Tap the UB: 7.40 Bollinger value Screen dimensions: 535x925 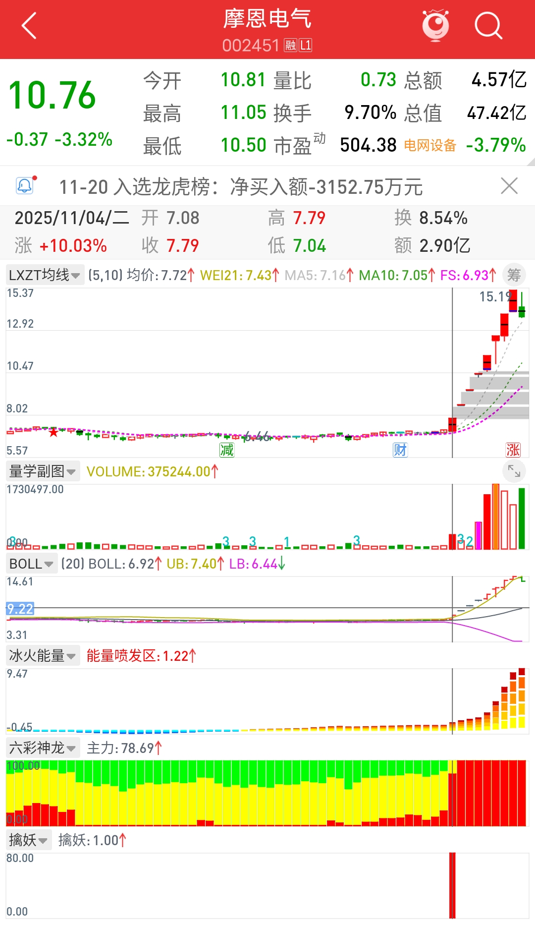point(195,564)
